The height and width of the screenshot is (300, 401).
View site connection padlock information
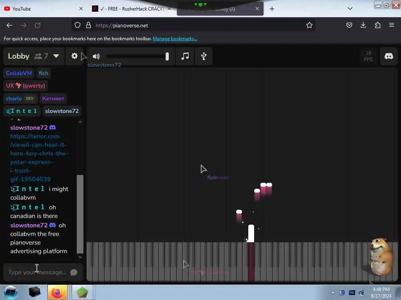tap(89, 25)
